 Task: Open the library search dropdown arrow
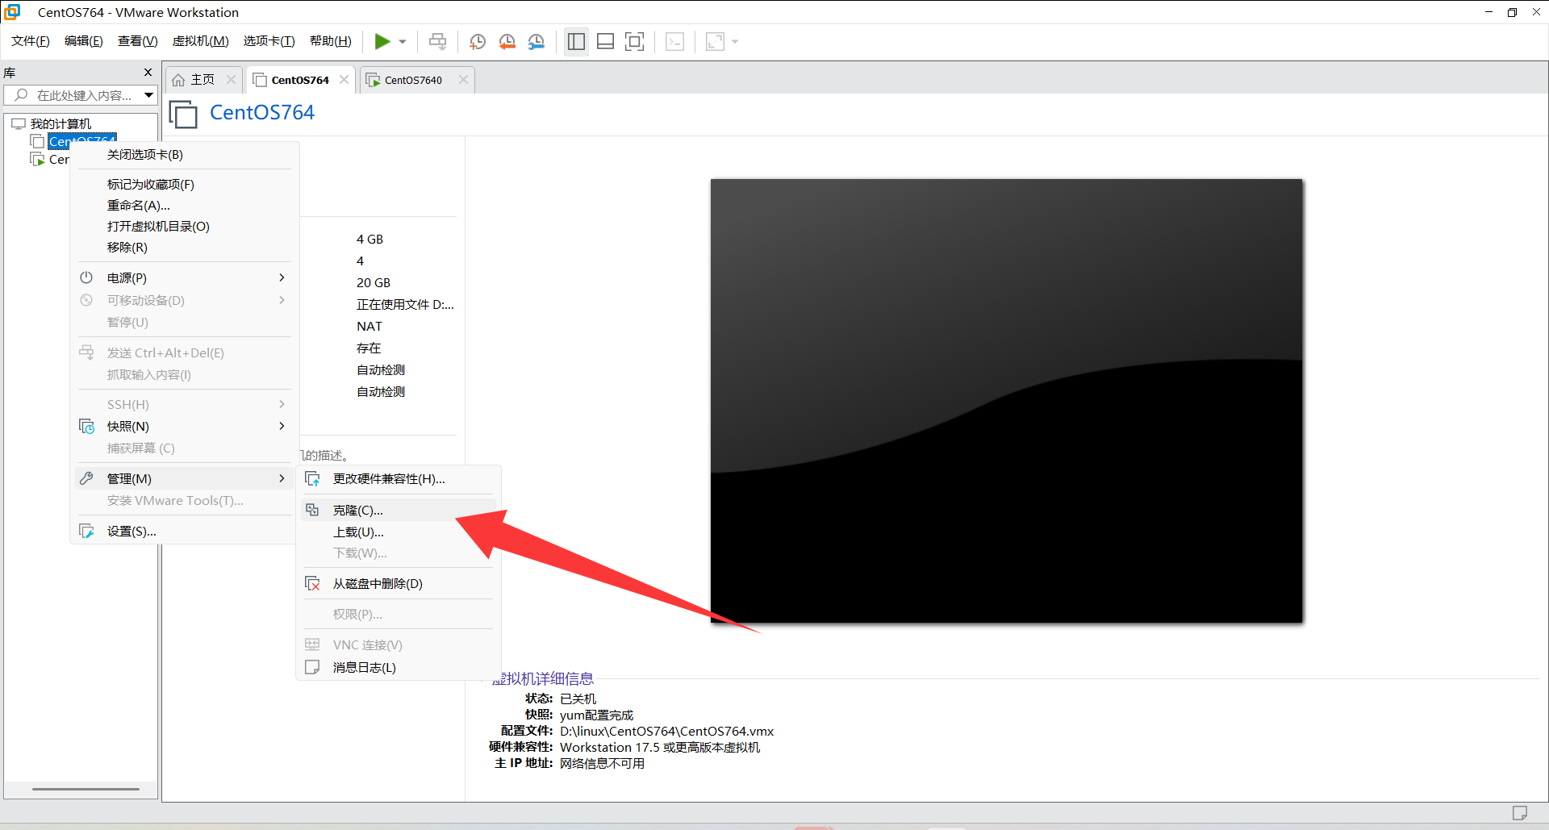click(148, 95)
